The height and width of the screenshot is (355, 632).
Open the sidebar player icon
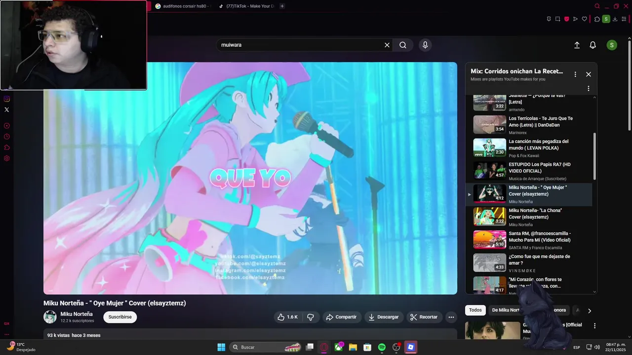(7, 126)
